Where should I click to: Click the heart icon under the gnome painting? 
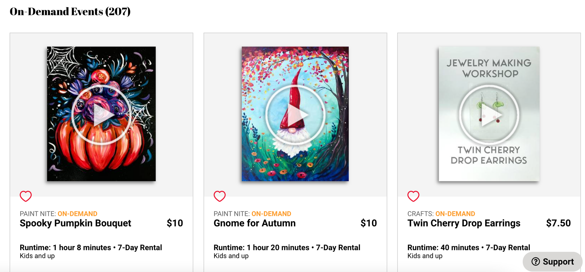220,196
